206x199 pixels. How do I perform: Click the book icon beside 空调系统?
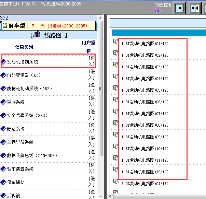click(3, 102)
